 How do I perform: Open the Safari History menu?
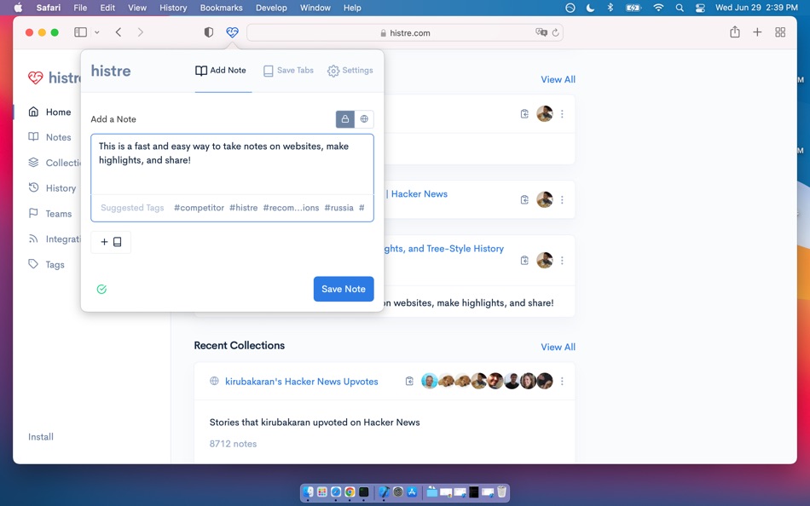[x=173, y=8]
